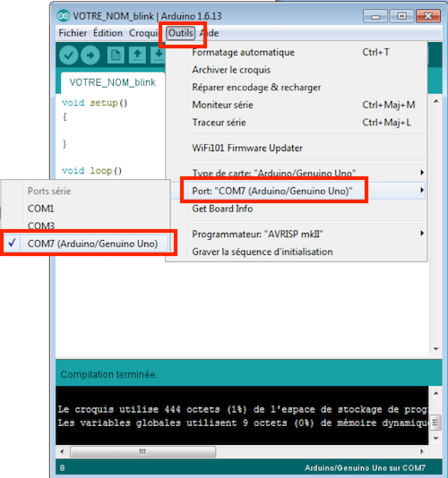Maximize the Arduino window
448x478 pixels.
click(x=401, y=16)
